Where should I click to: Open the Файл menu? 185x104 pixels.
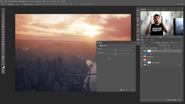click(x=6, y=1)
